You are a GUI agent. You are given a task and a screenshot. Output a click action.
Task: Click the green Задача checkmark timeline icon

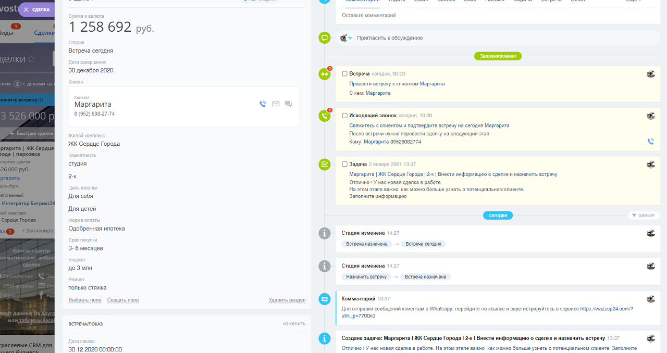pyautogui.click(x=325, y=165)
